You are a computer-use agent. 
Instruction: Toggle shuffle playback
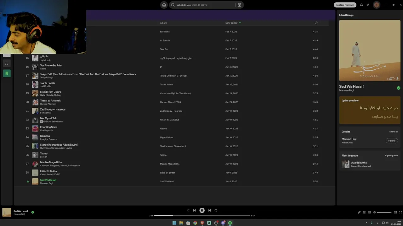[x=188, y=210]
